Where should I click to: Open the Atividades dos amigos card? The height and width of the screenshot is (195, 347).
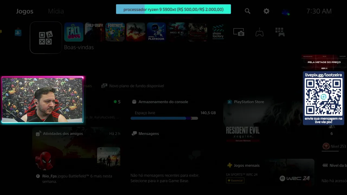click(x=76, y=157)
